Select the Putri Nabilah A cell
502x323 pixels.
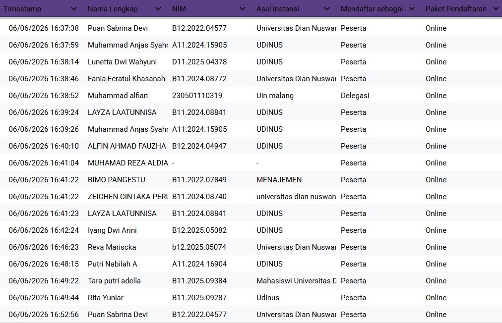pyautogui.click(x=126, y=264)
